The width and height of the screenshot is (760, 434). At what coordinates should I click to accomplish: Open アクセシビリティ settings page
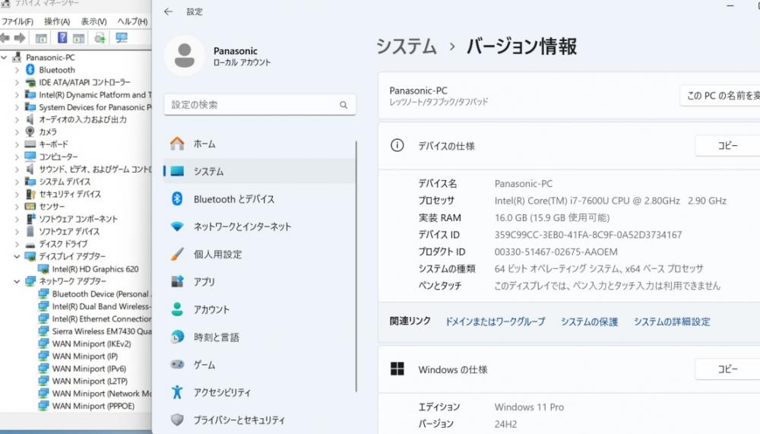point(260,392)
